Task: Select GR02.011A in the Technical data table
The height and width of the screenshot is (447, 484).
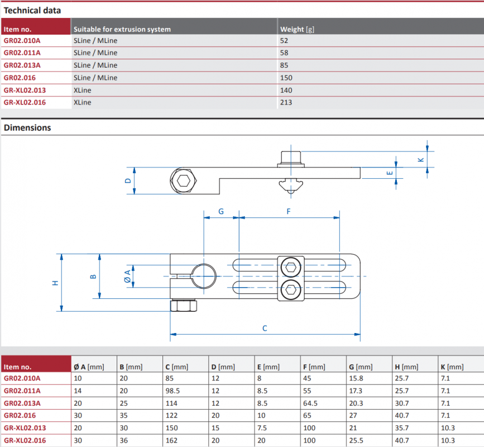Action: pos(22,53)
